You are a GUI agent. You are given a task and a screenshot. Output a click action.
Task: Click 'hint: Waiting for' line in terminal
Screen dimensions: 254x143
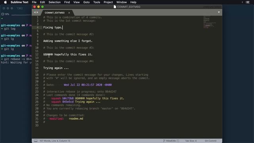[16, 62]
